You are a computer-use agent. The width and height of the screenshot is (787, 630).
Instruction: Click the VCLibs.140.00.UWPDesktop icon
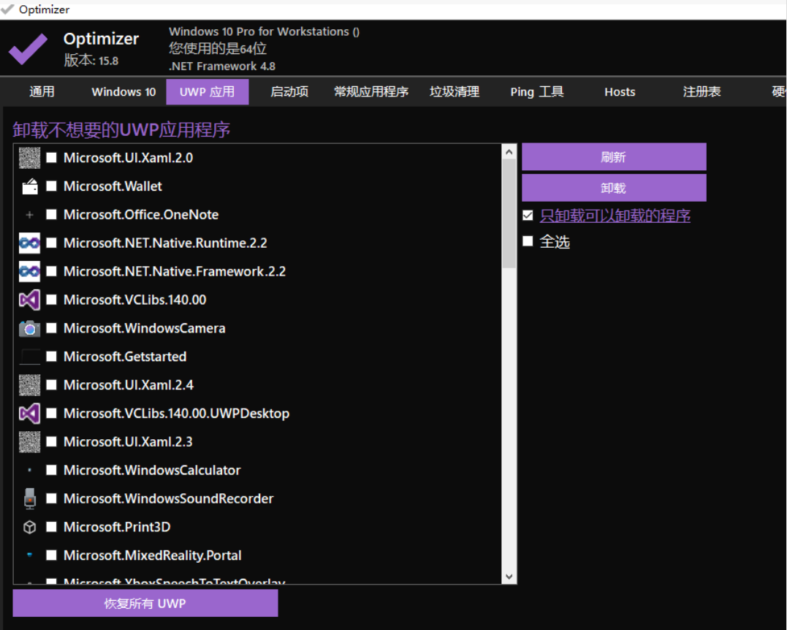point(30,413)
